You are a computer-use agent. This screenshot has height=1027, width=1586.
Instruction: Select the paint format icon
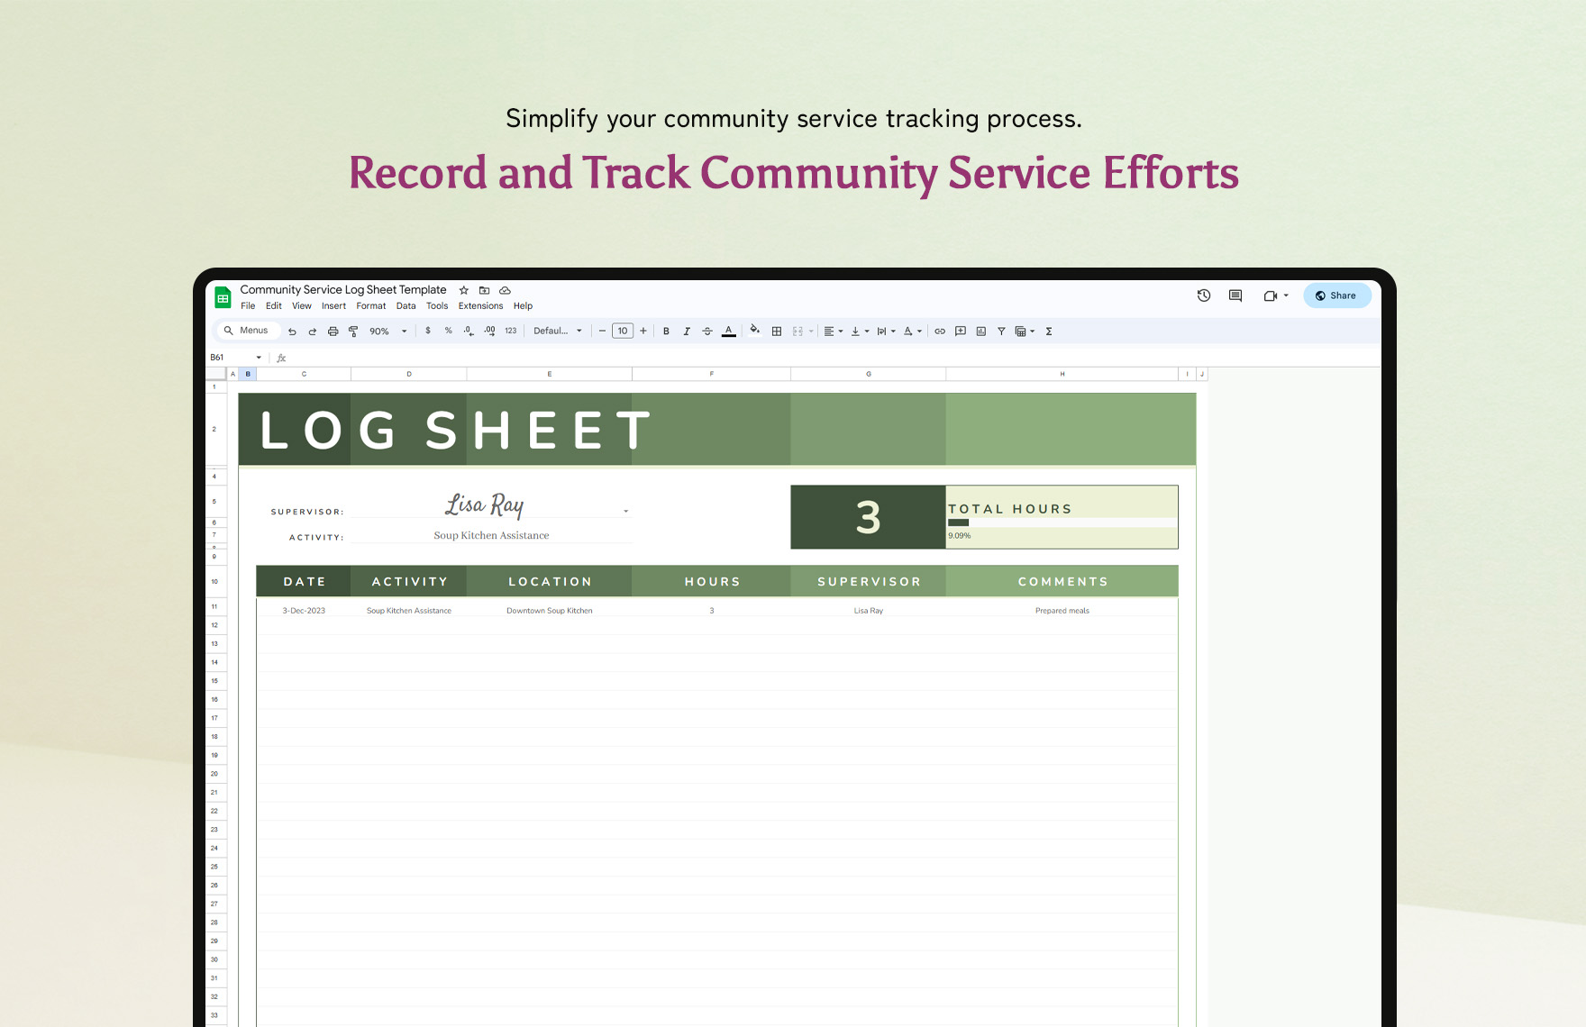[353, 332]
